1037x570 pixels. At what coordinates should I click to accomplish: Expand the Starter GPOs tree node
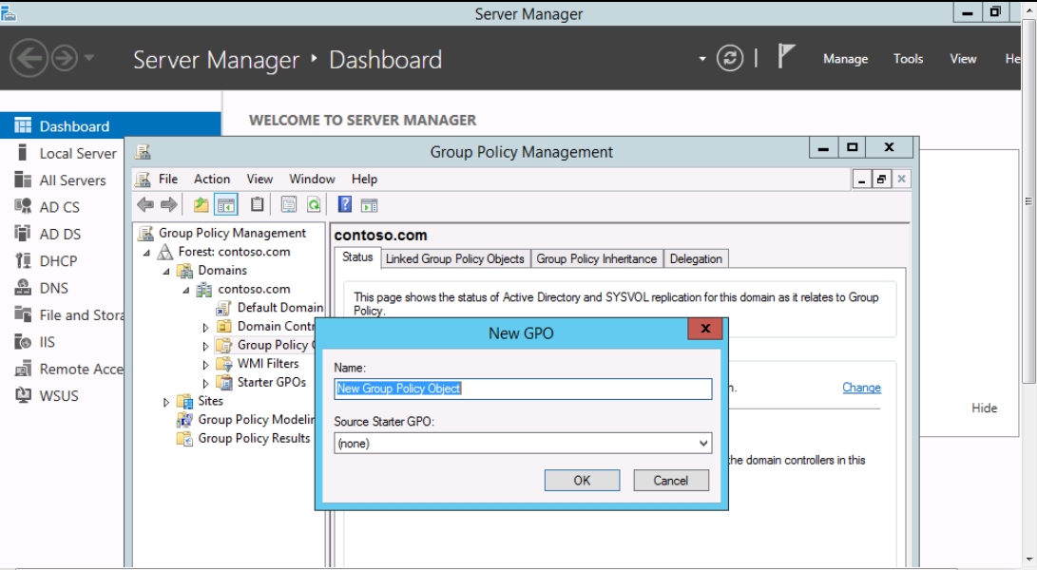point(205,383)
